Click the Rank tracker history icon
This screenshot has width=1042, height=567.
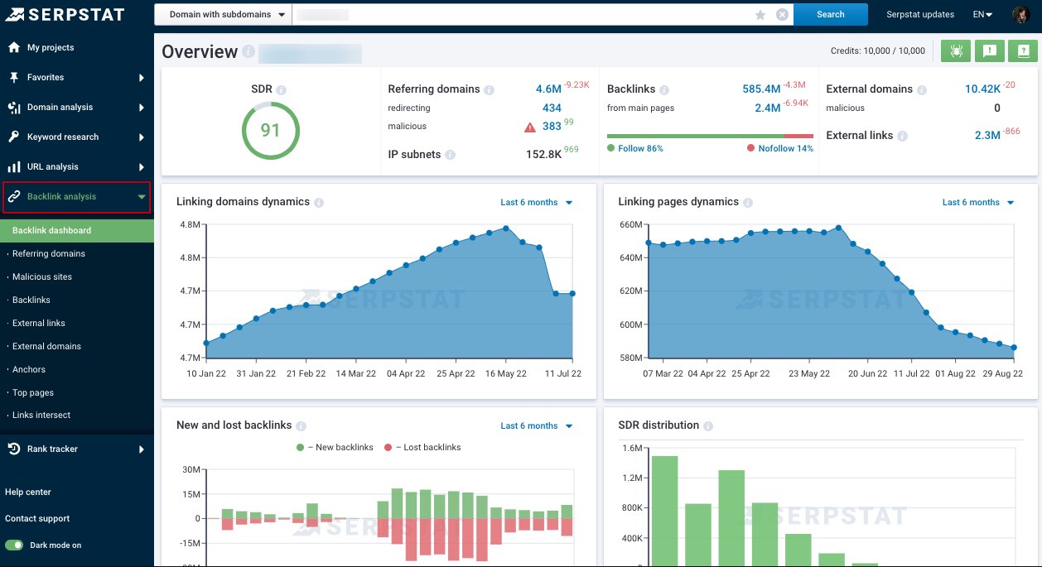[x=13, y=449]
